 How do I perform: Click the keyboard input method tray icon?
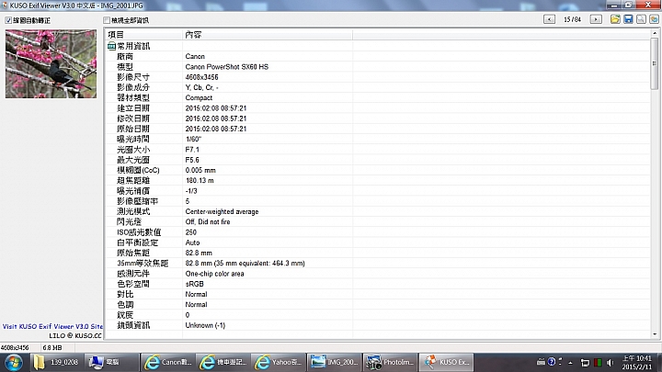click(x=541, y=362)
